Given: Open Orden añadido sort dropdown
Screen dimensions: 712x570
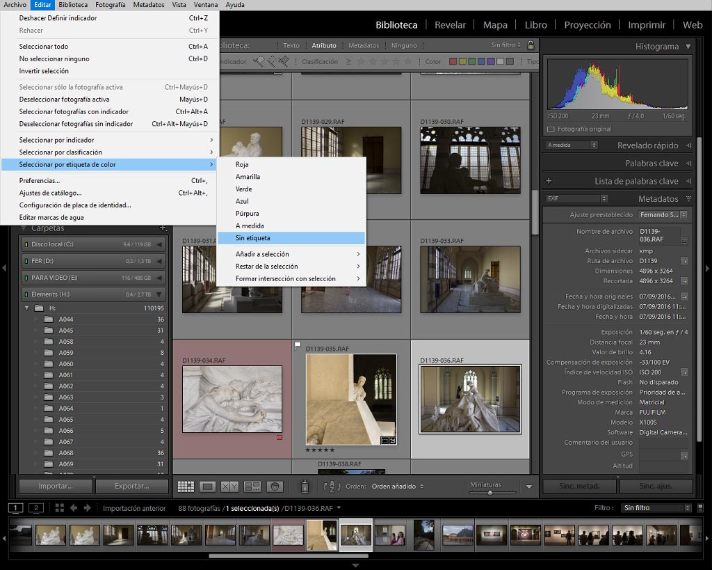Looking at the screenshot, I should pos(397,486).
